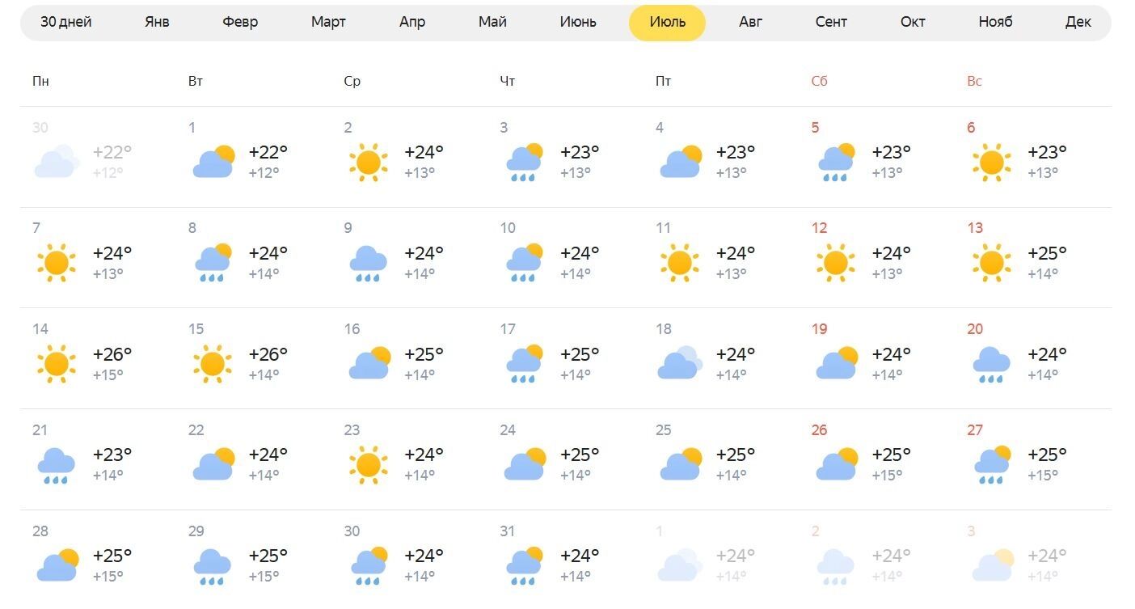Click the +26° temperature for July 15
Screen dimensions: 1135x609
coord(268,354)
